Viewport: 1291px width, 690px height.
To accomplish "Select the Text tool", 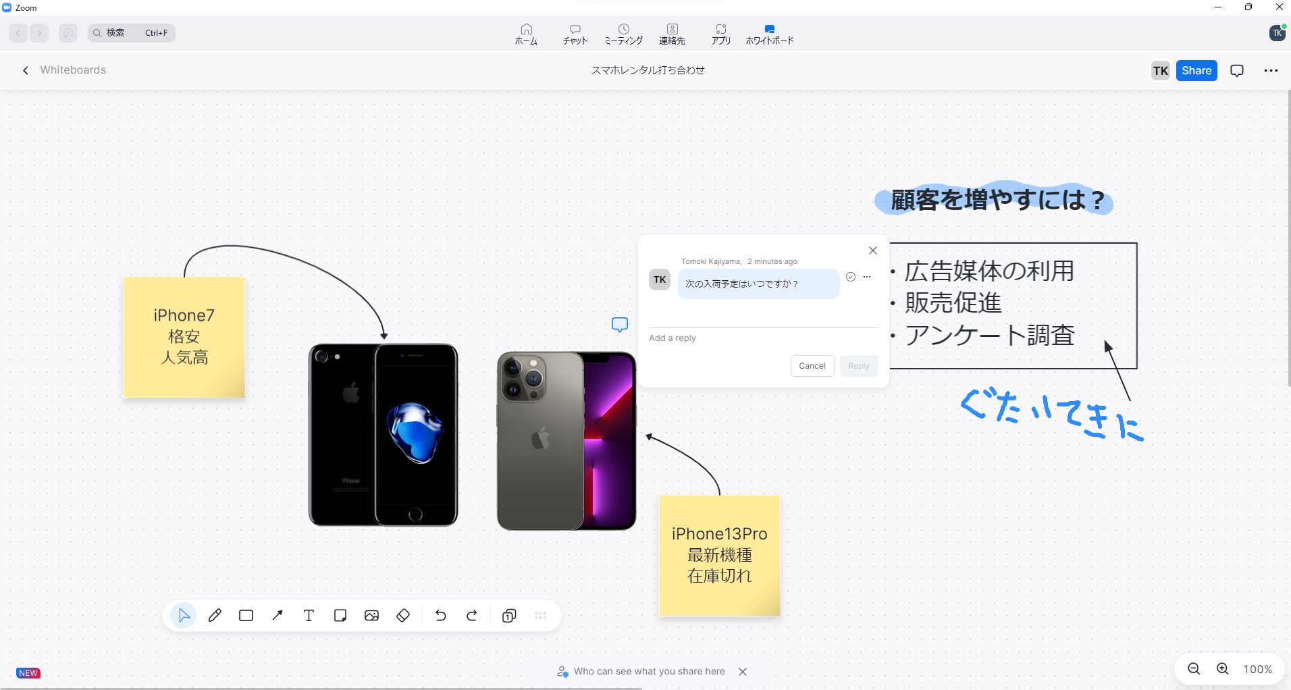I will point(309,616).
